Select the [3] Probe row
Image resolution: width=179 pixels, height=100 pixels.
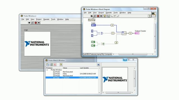72,76
